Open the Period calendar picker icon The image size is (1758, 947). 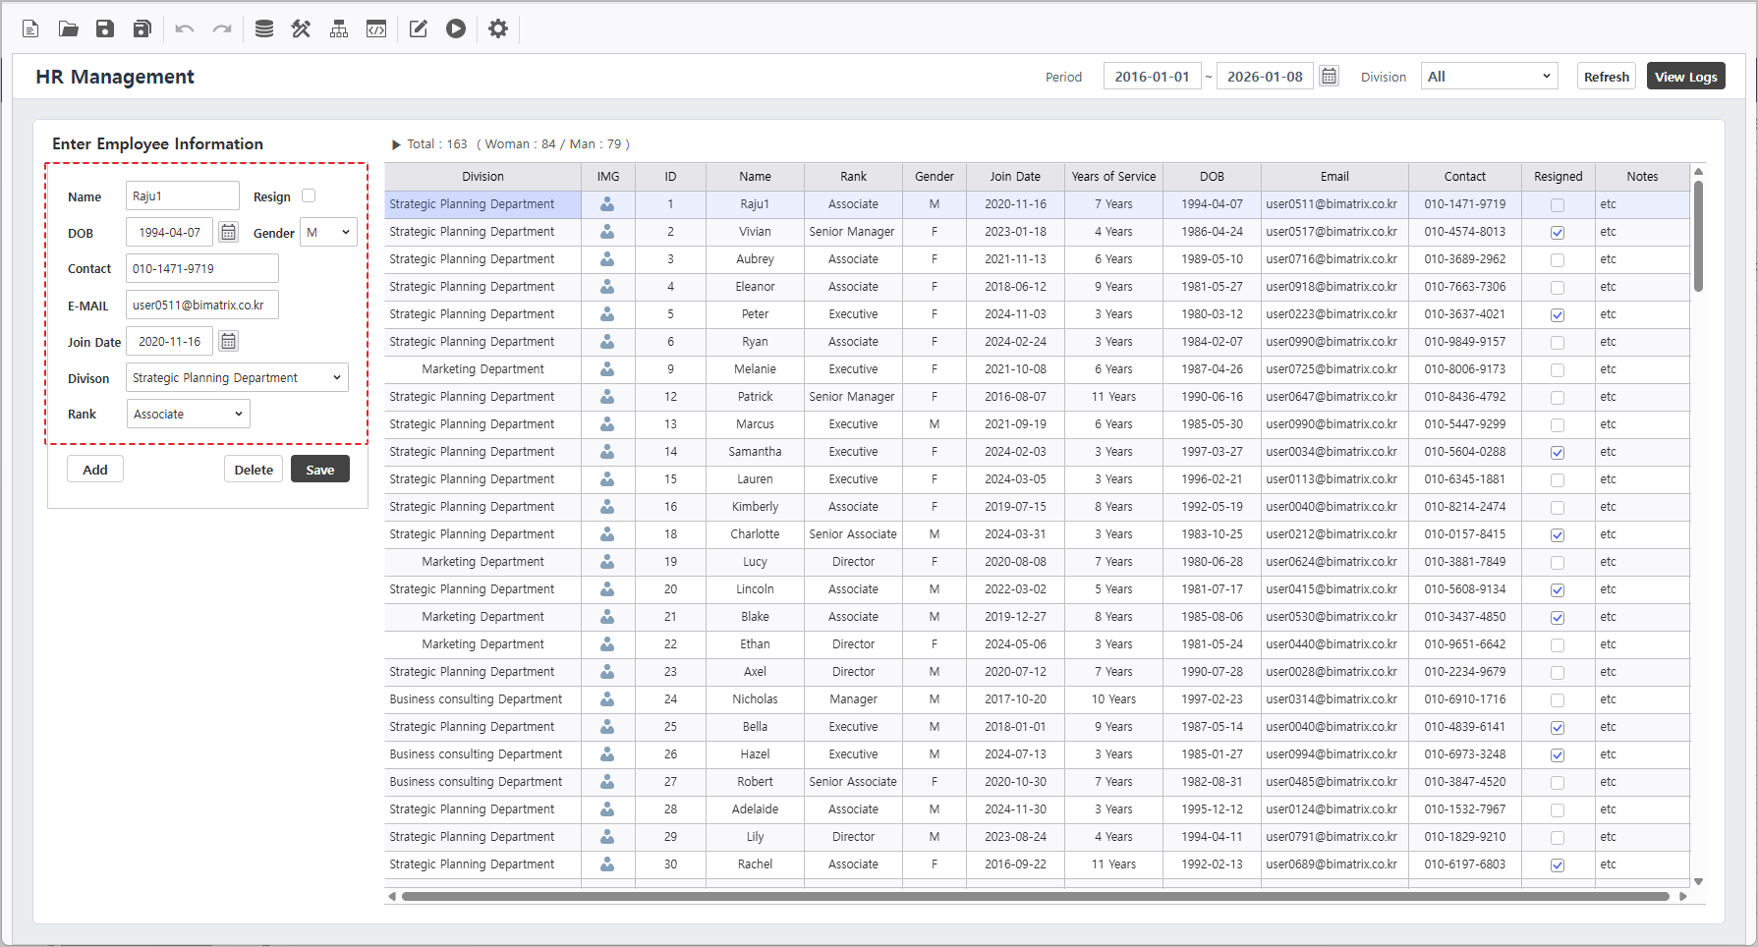1329,77
